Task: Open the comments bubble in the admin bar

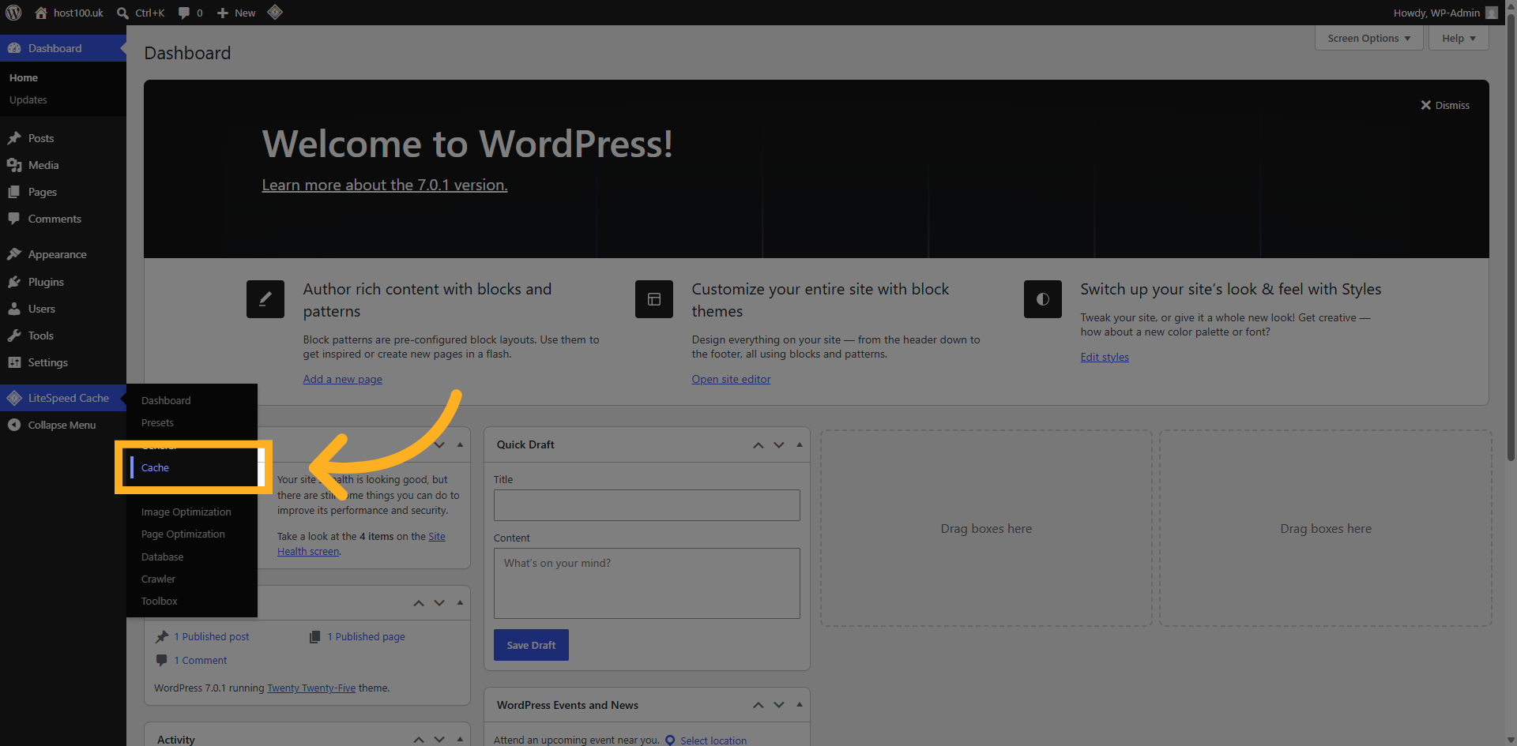Action: [190, 13]
